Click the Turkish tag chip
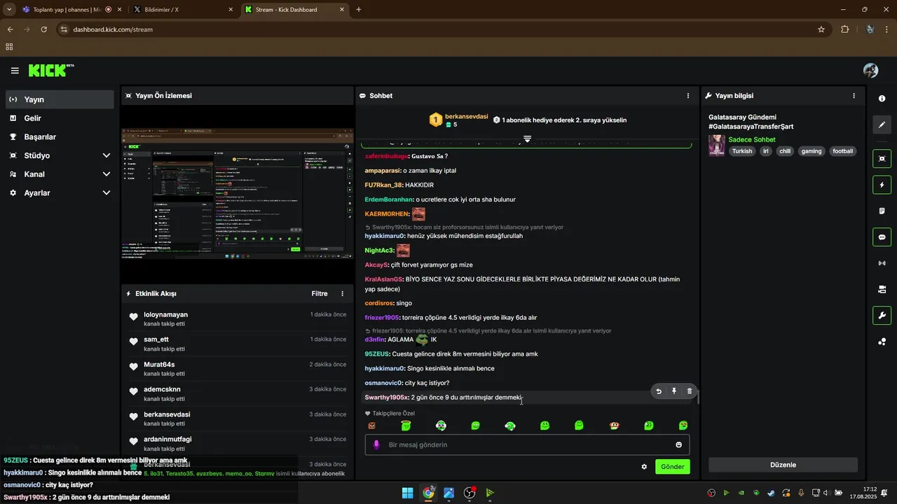The height and width of the screenshot is (504, 897). [742, 151]
